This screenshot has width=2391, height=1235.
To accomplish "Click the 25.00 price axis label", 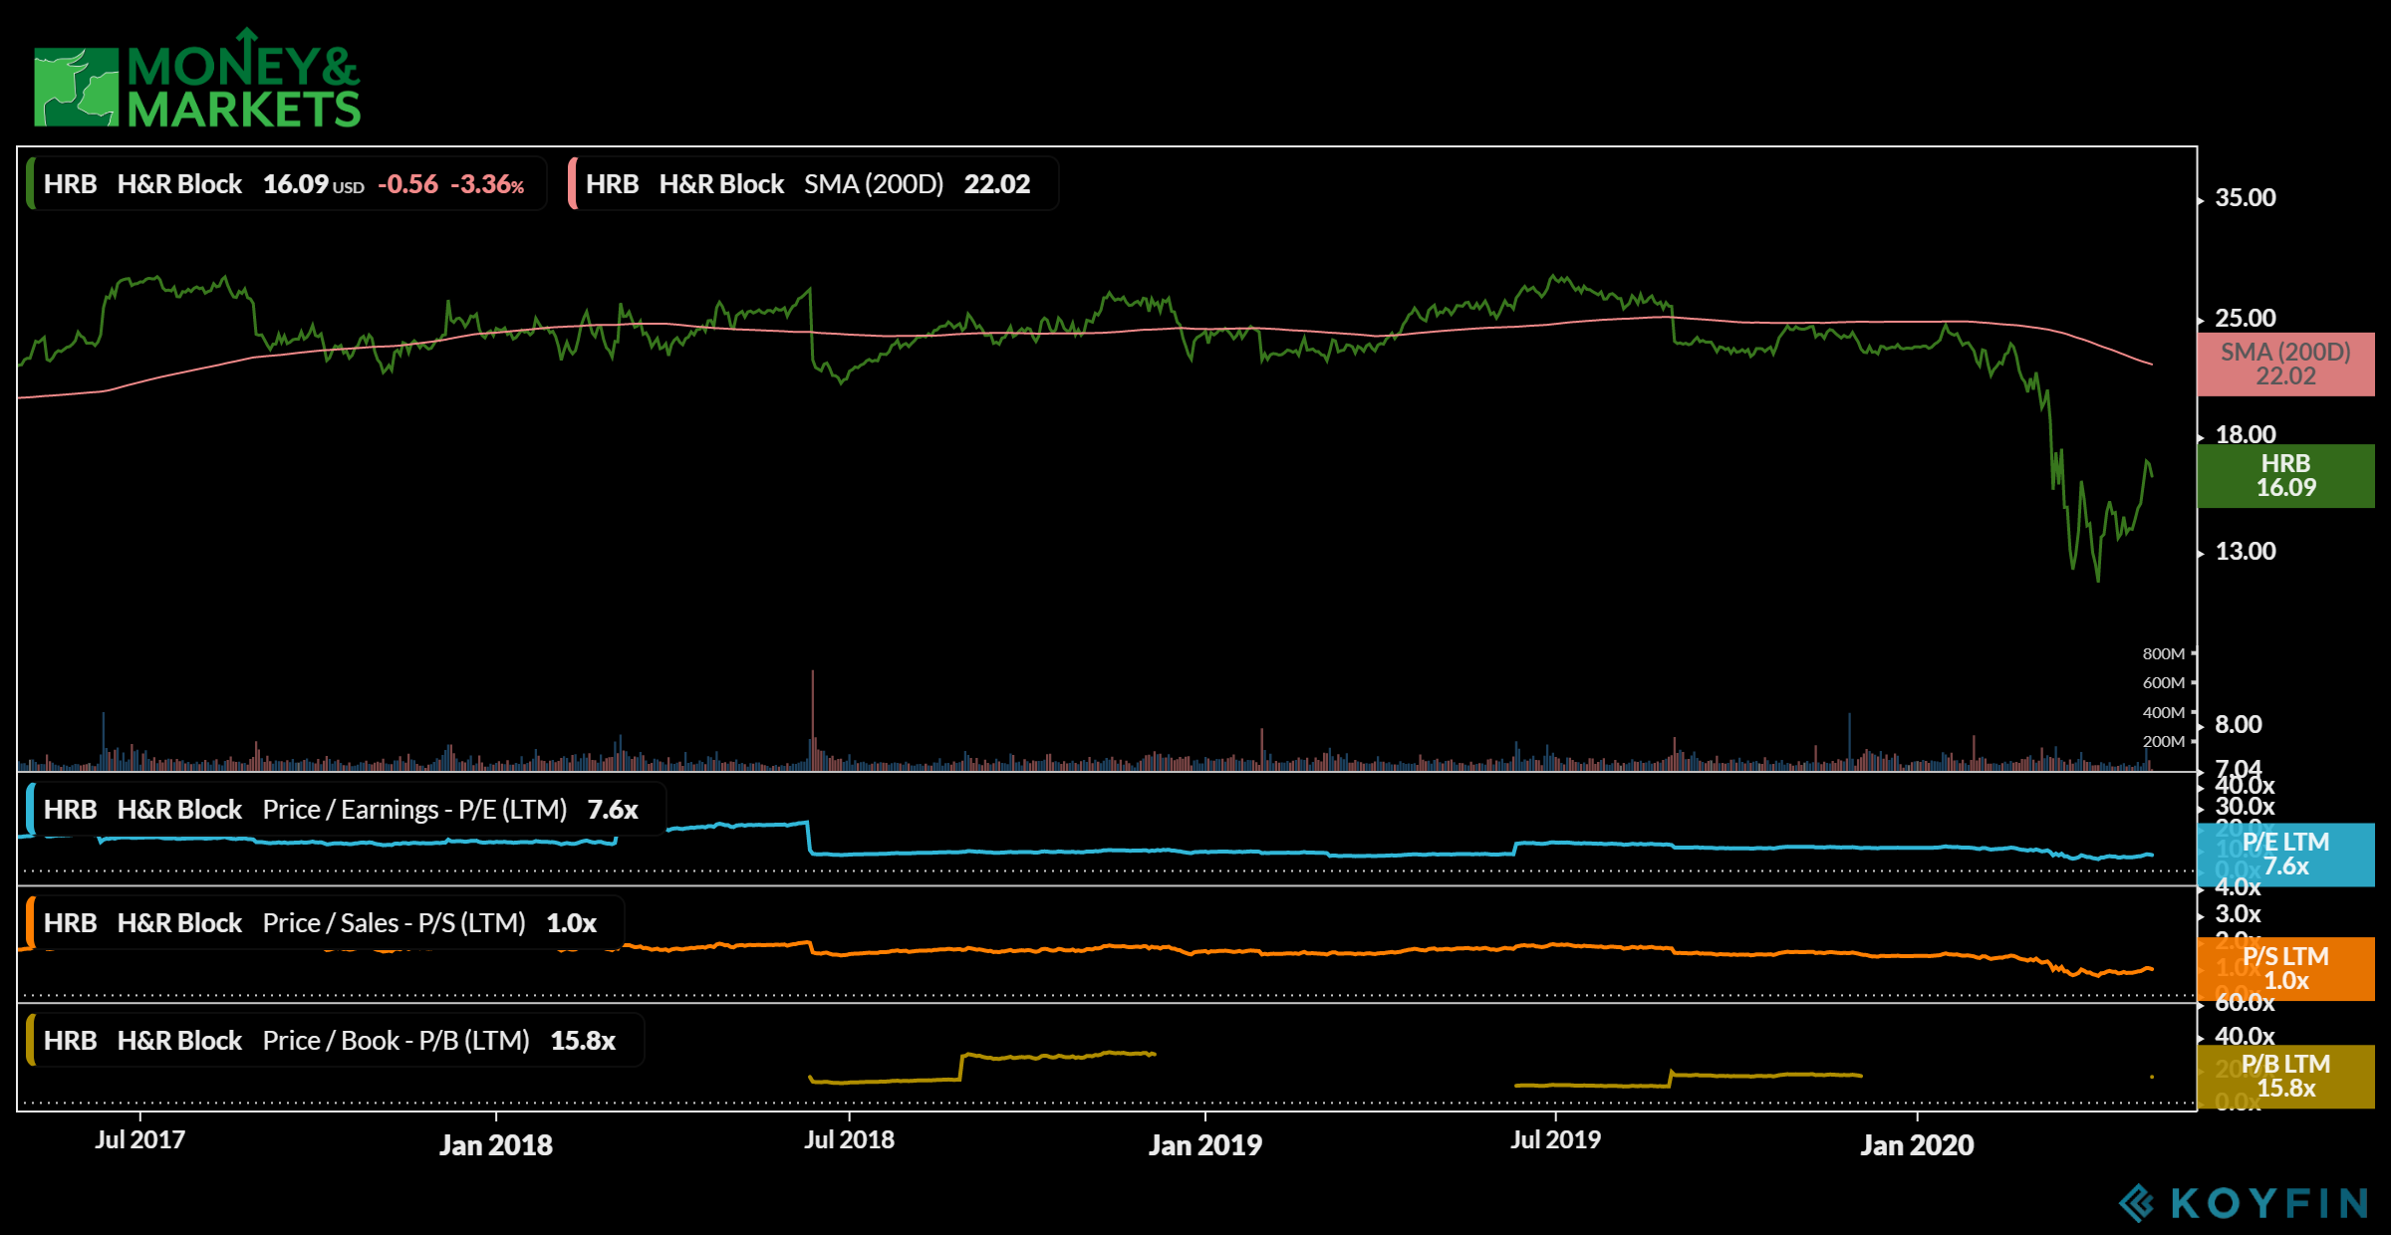I will 2246,319.
